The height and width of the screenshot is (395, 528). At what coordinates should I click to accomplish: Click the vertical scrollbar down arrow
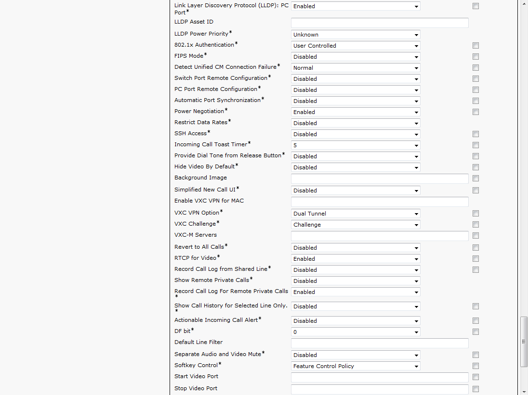click(524, 391)
